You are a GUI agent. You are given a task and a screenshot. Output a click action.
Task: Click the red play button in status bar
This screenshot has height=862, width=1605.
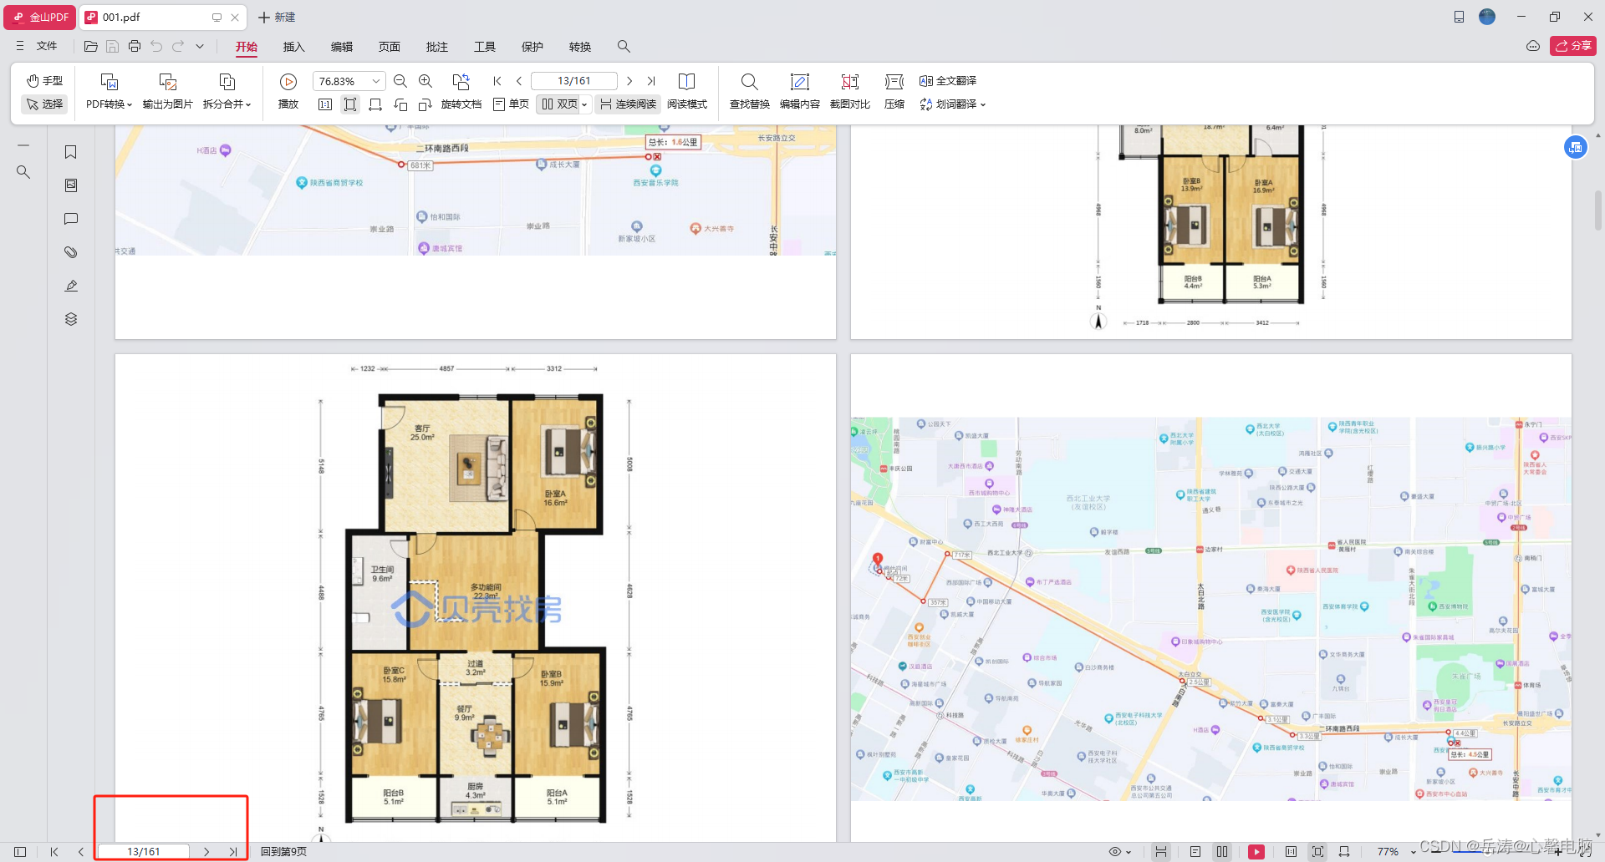coord(1256,852)
